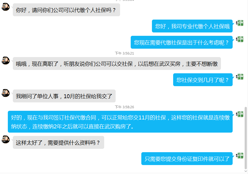The height and width of the screenshot is (174, 248).
Task: Select the customer avatar next to '需要提供什么资料吗'
Action: click(6, 140)
